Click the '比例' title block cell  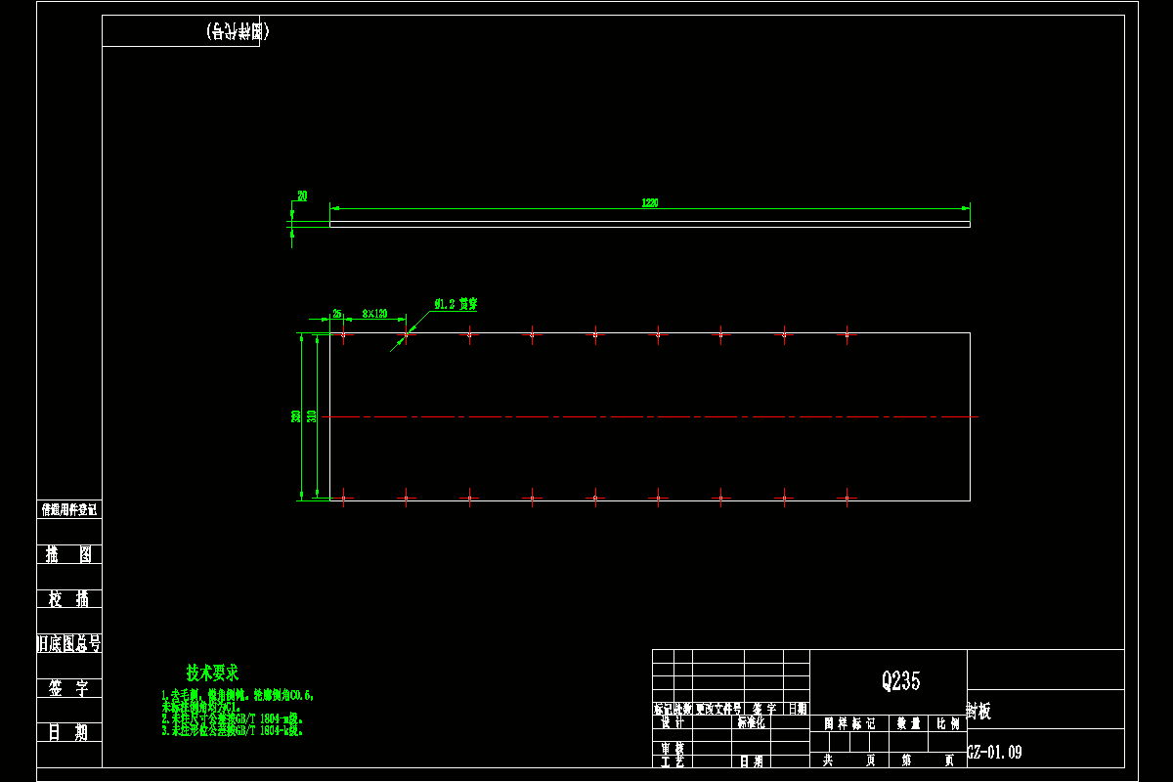coord(946,723)
